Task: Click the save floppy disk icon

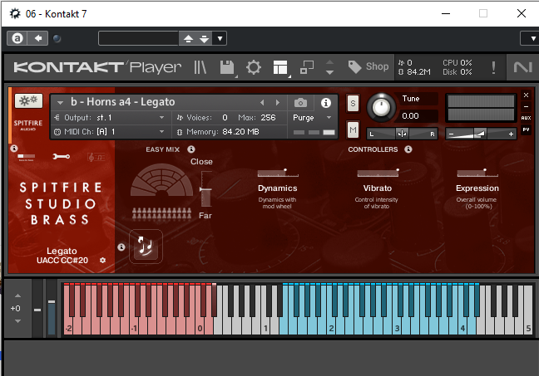Action: (x=227, y=67)
